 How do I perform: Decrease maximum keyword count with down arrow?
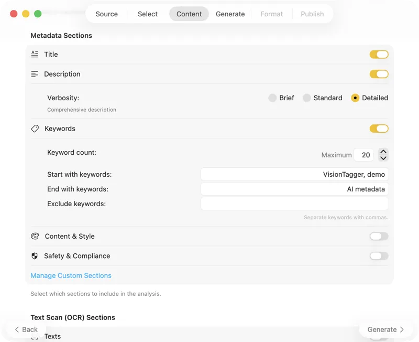point(383,158)
